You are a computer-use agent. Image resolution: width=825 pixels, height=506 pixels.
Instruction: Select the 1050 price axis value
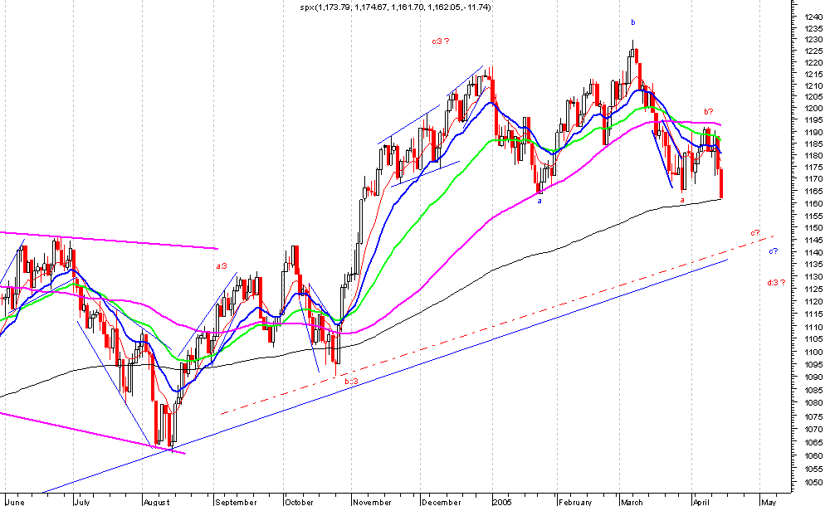point(813,483)
